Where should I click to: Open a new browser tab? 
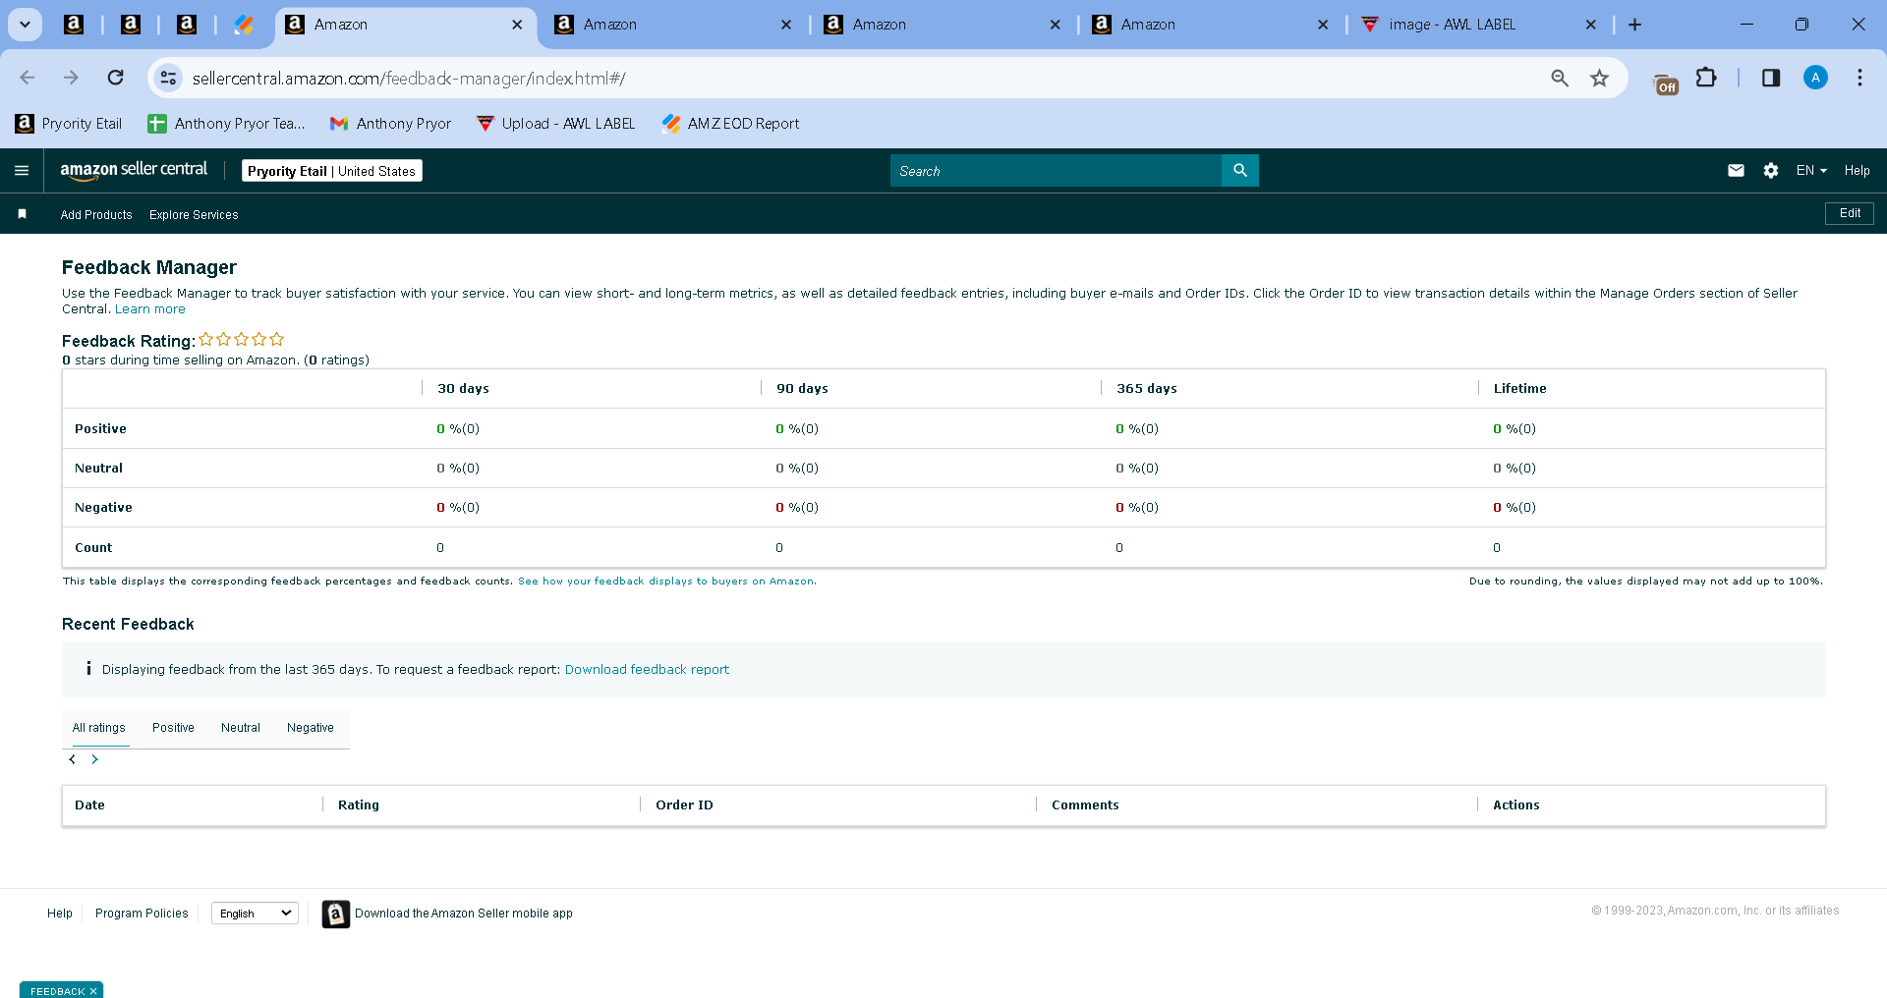(x=1635, y=25)
